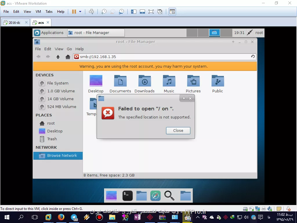Select the acs VM tab
Screen dimensions: 297x223
point(41,23)
